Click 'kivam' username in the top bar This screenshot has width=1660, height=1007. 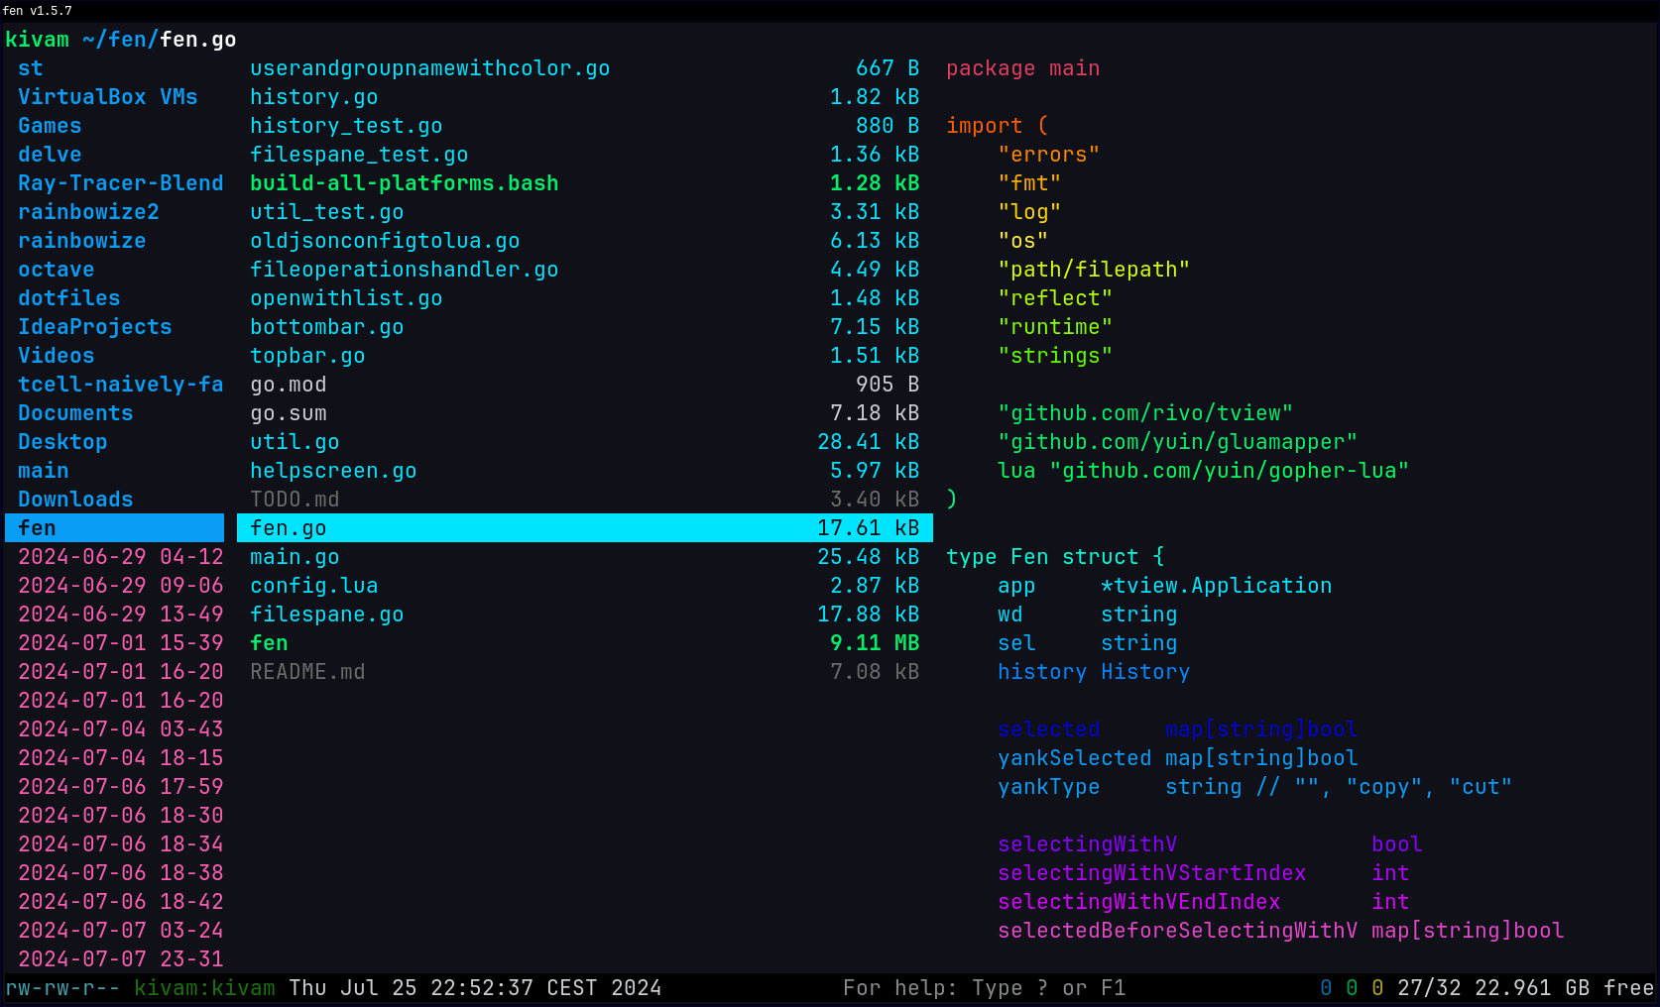point(38,40)
